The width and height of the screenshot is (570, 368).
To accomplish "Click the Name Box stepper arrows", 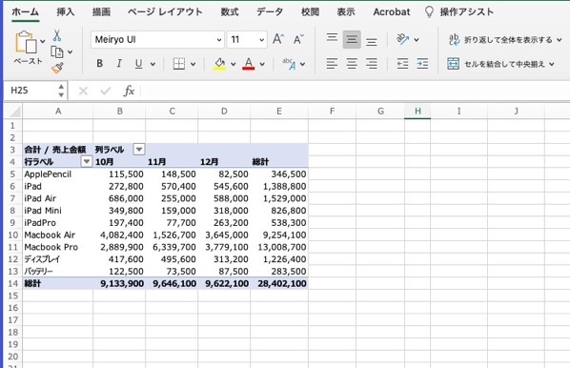I will [x=61, y=91].
